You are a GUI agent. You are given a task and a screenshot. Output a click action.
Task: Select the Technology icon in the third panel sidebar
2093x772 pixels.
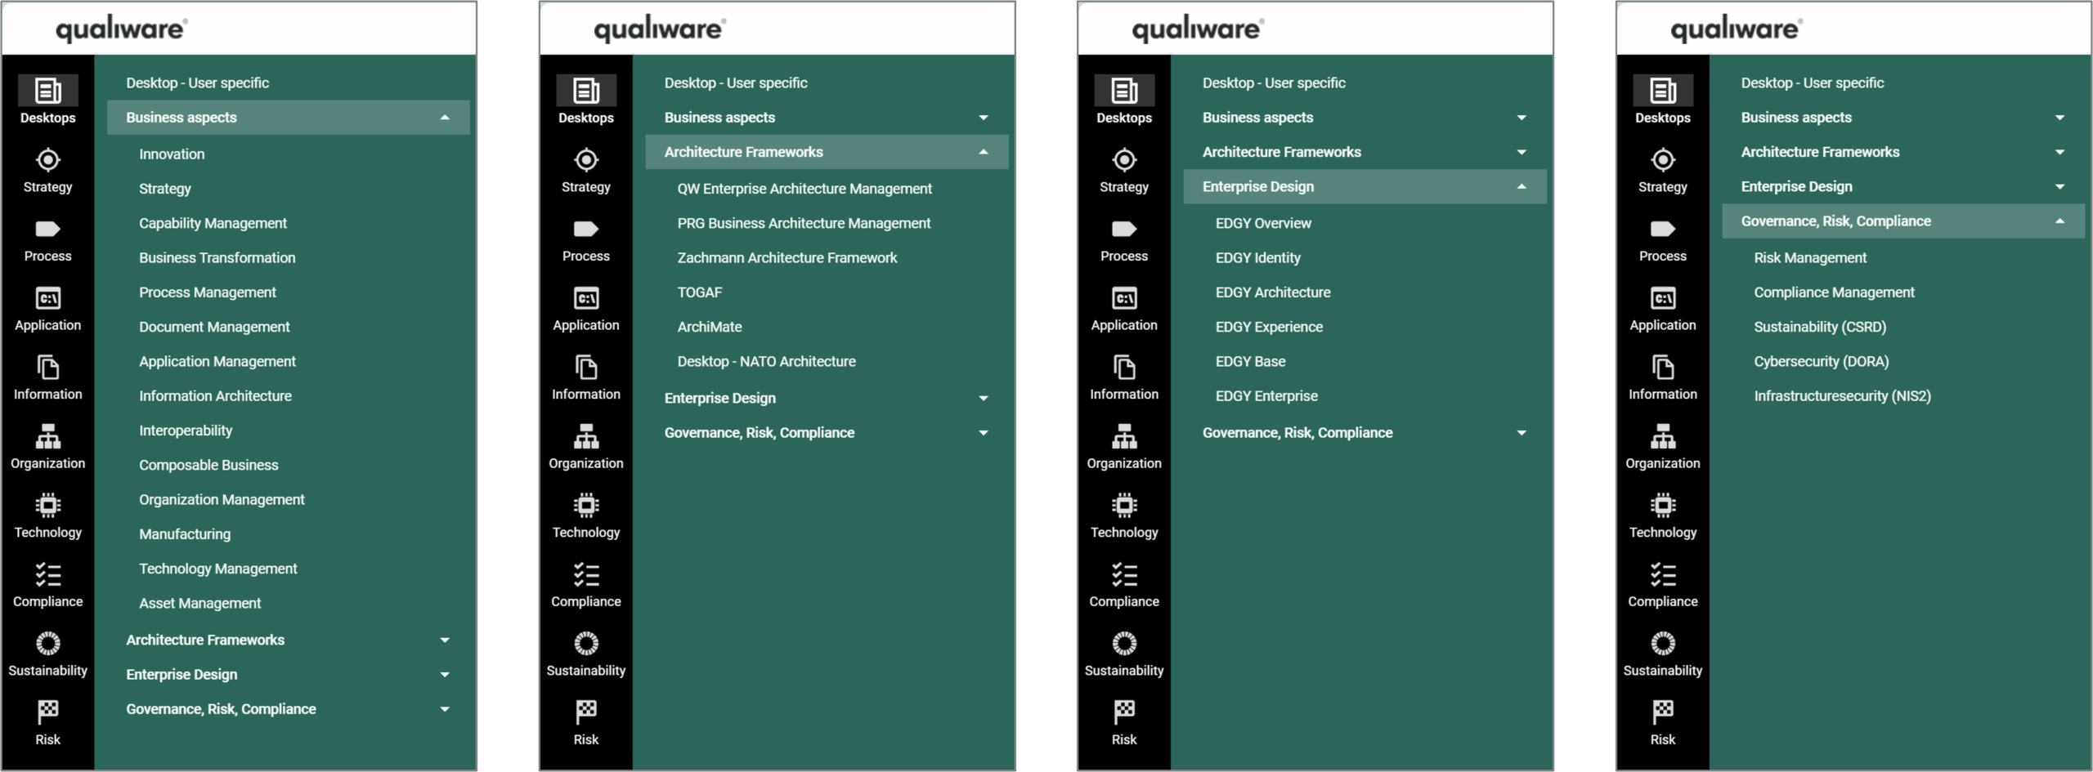point(1124,506)
